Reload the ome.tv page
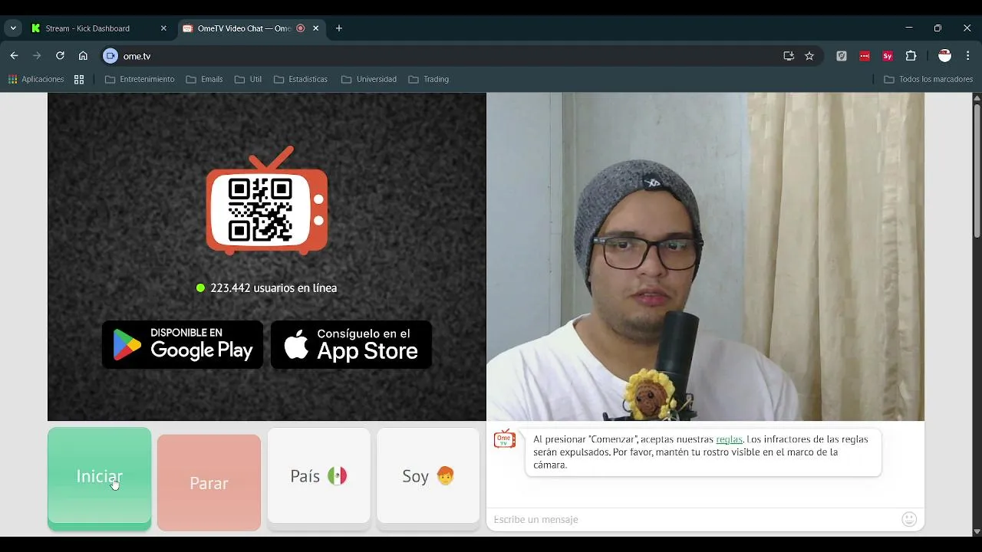The height and width of the screenshot is (552, 982). (60, 56)
